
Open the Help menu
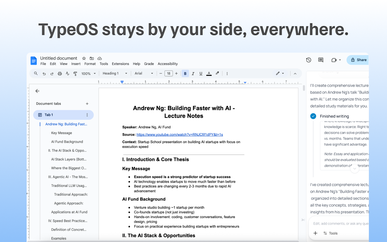click(x=137, y=64)
